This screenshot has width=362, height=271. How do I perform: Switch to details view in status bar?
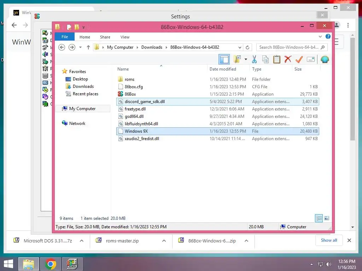319,218
